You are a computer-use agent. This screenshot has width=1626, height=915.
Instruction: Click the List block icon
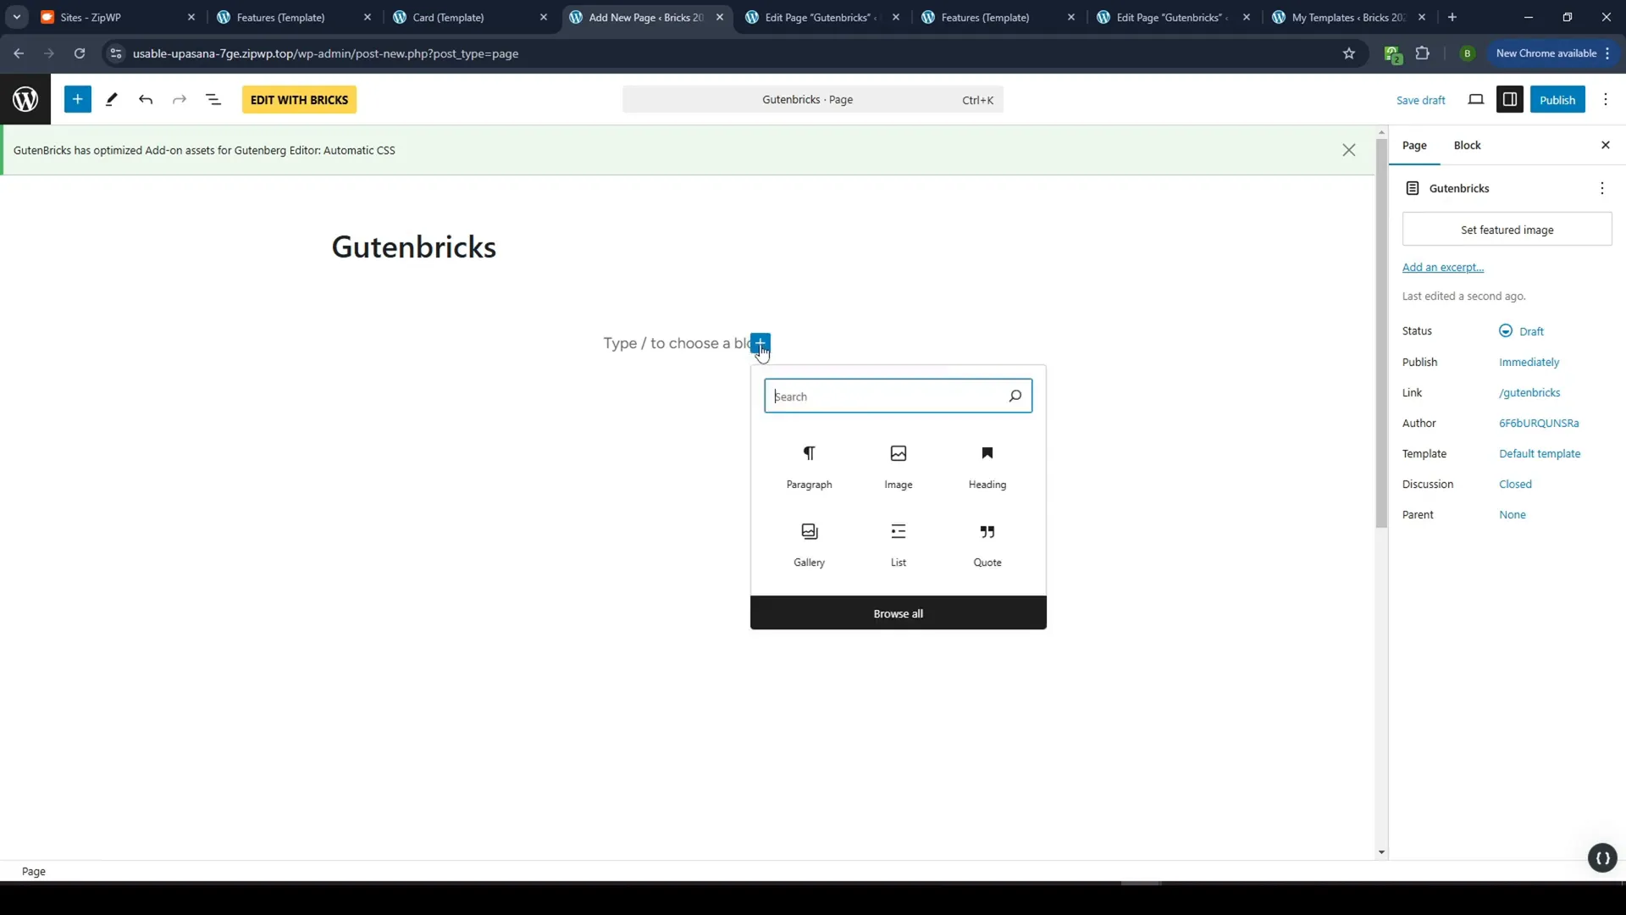[x=898, y=530]
